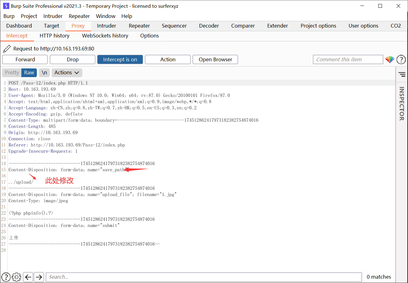
Task: Open the Help menu
Action: [127, 16]
